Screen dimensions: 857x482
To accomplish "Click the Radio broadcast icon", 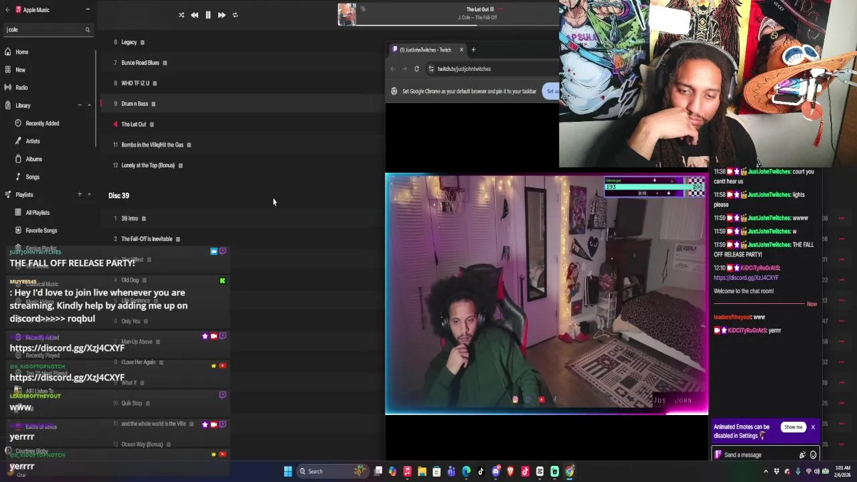I will 7,88.
